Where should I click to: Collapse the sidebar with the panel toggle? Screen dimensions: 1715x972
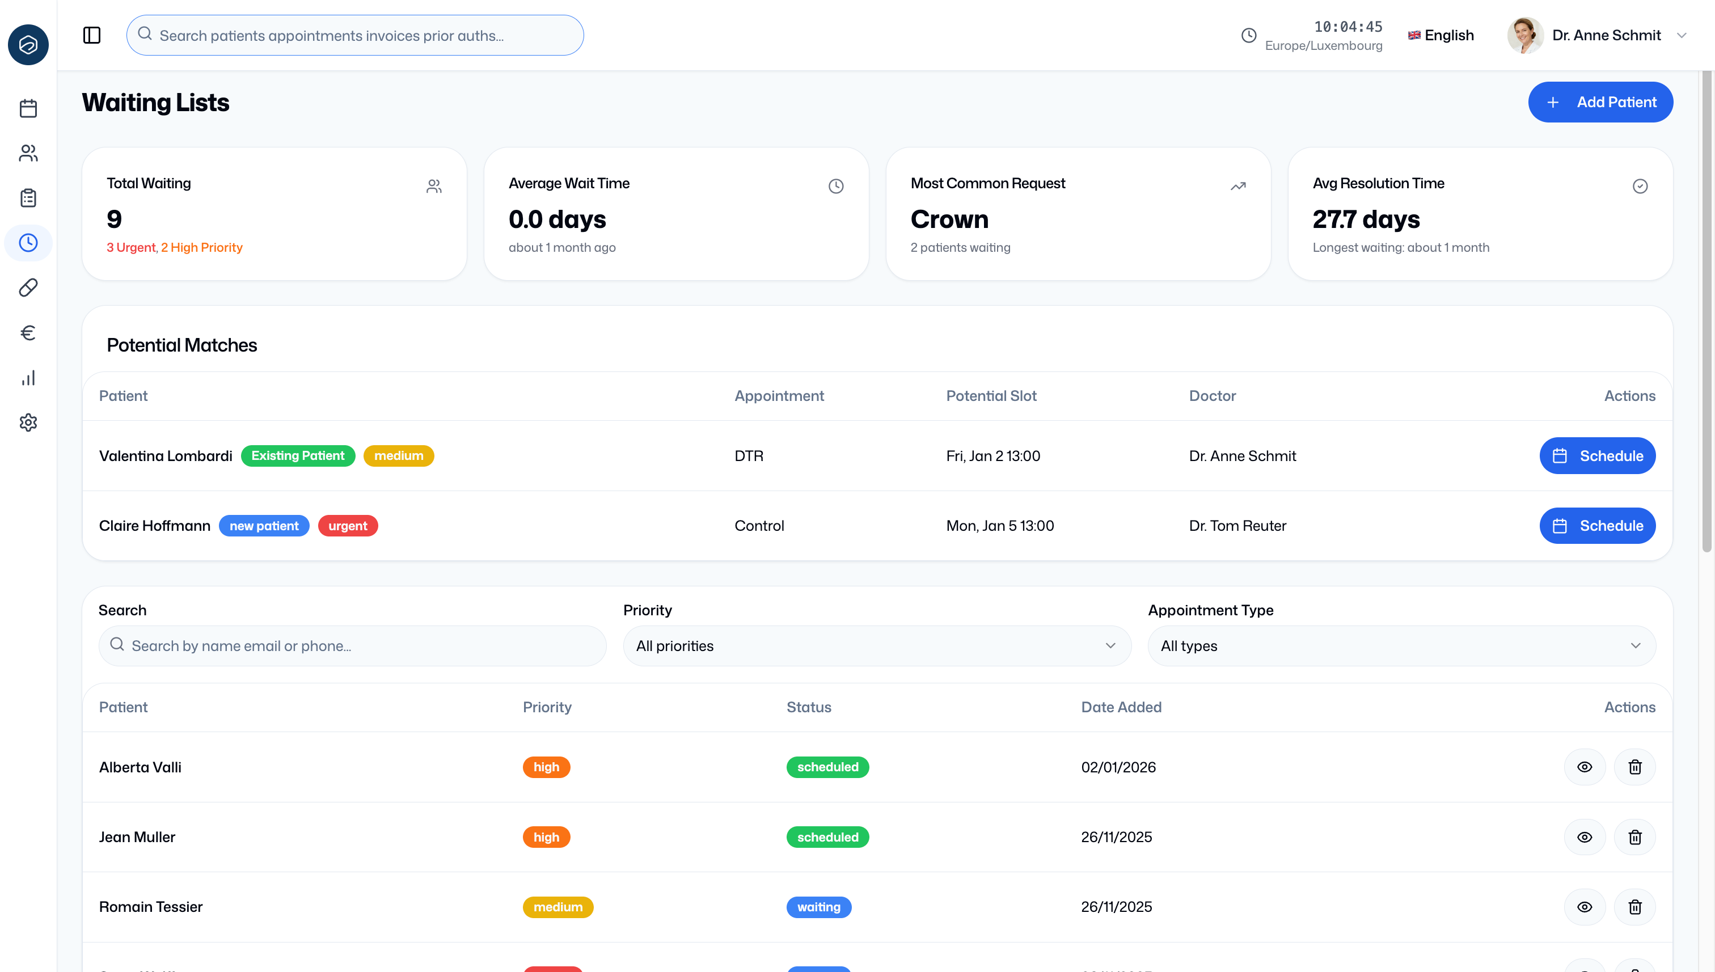[91, 35]
